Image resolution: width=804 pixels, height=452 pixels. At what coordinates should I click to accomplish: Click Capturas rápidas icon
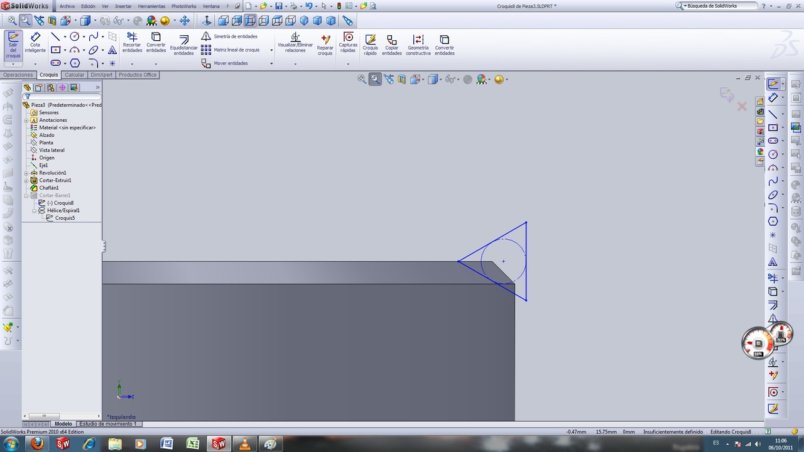(x=348, y=43)
